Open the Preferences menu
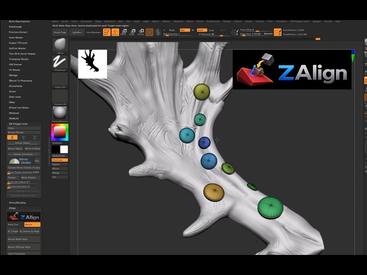Viewport: 367px width, 275px height. coord(213,22)
